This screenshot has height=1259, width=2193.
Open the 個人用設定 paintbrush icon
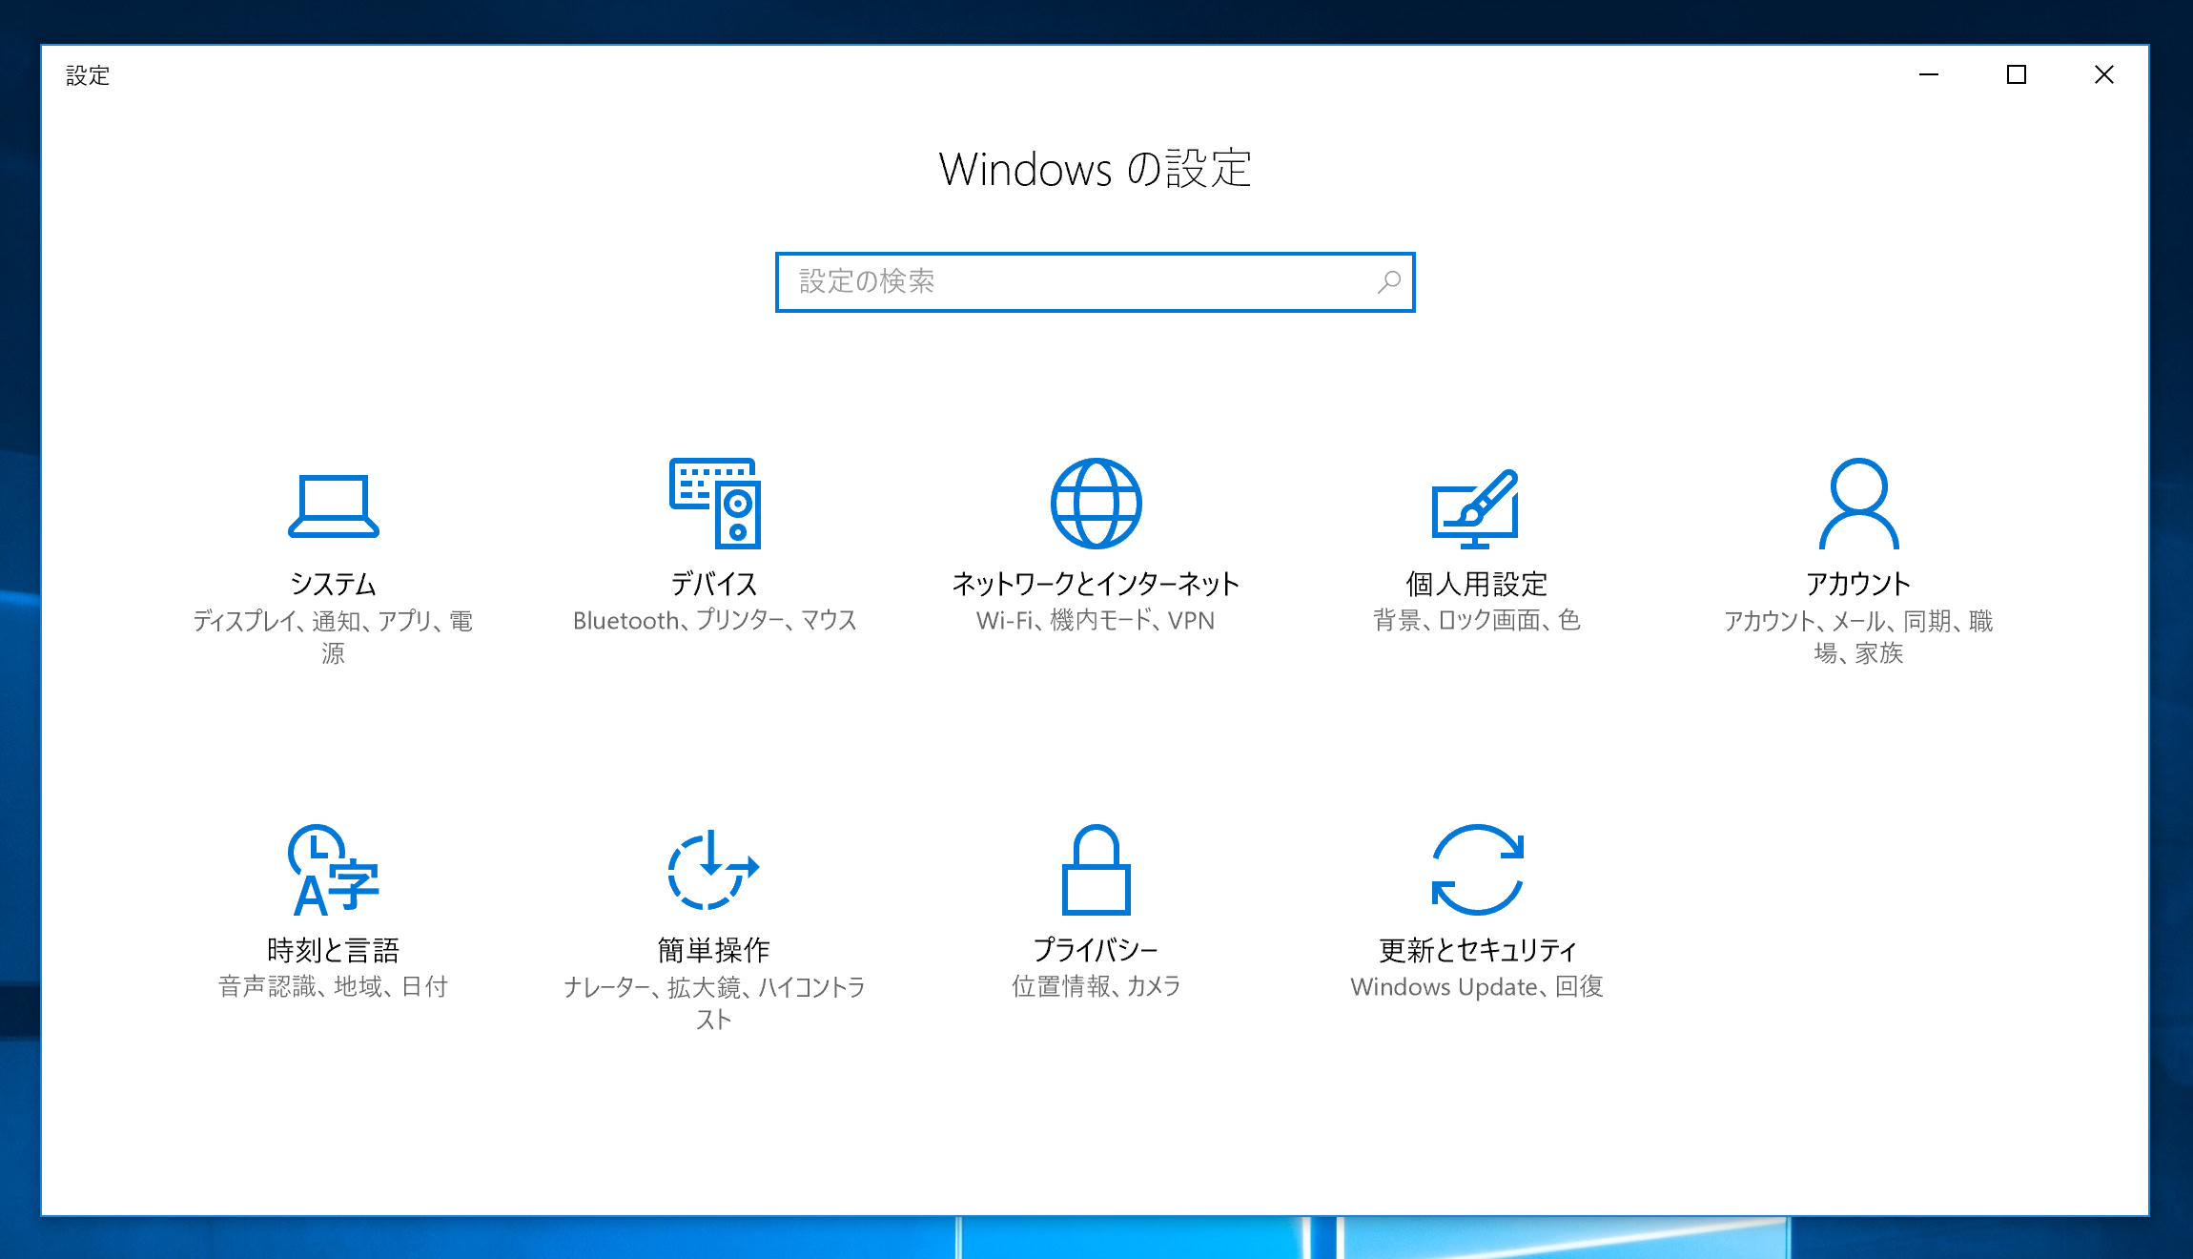1475,508
